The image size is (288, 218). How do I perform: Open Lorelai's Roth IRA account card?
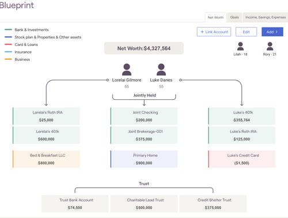46,116
